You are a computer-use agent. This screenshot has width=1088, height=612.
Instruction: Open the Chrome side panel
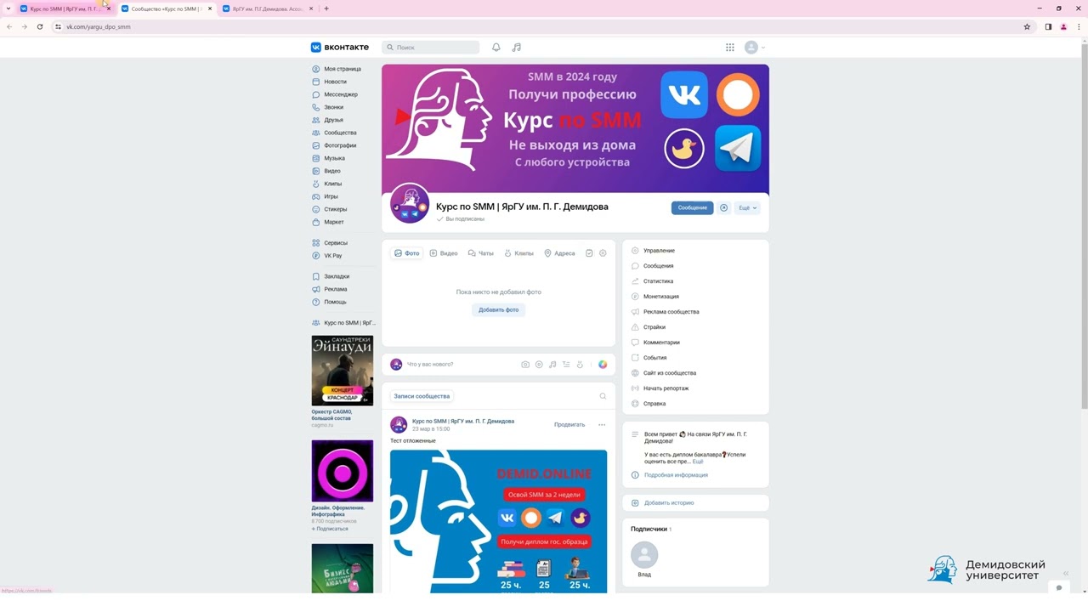pyautogui.click(x=1048, y=26)
